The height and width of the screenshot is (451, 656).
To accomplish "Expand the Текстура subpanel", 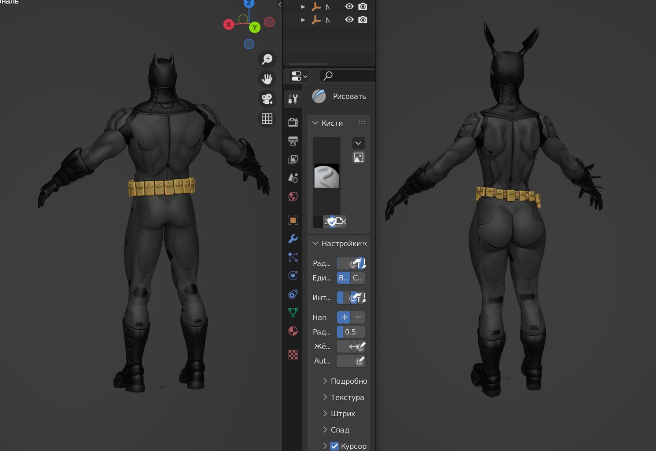I will [325, 397].
